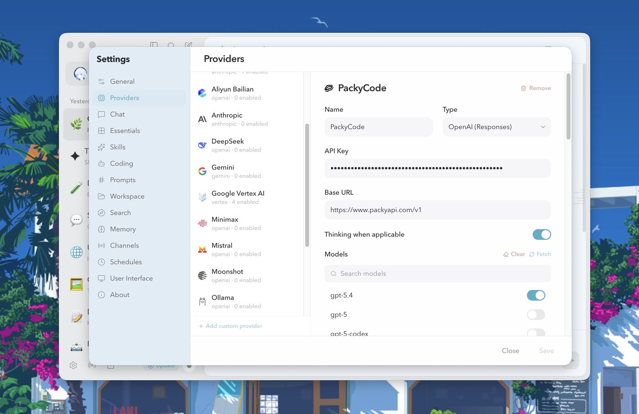Screen dimensions: 639x414
Task: Turn off the gpt-5.4 model
Action: [x=536, y=295]
